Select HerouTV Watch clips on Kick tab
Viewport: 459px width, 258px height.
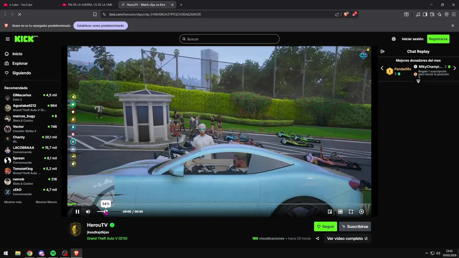click(x=147, y=5)
